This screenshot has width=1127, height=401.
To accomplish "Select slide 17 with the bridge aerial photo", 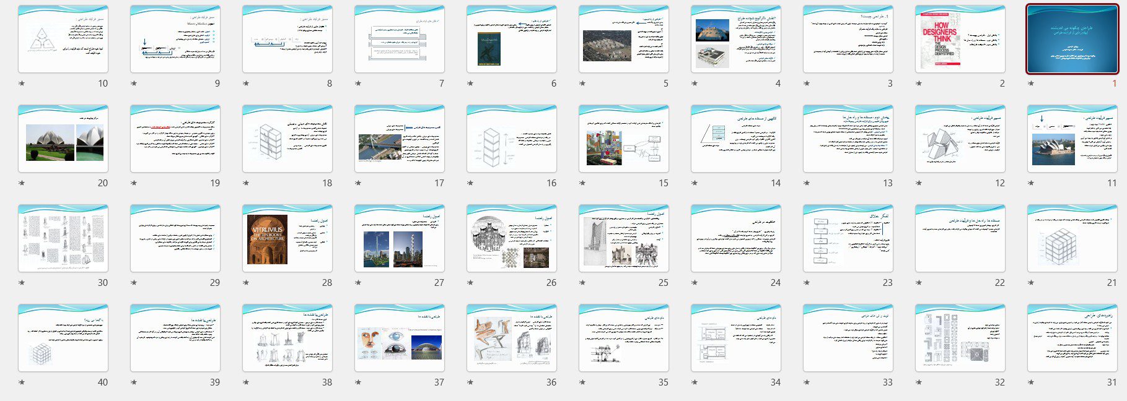I will coord(400,139).
